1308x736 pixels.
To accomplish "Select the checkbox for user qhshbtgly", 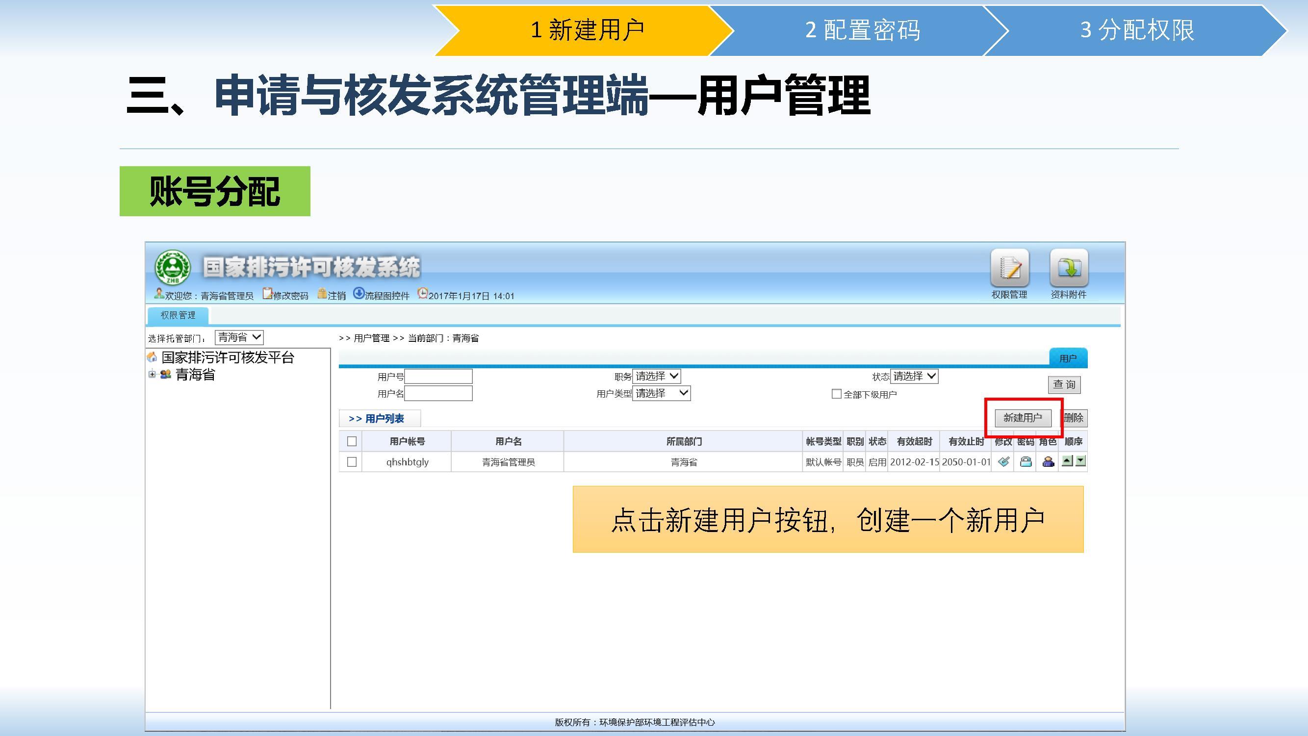I will point(351,462).
